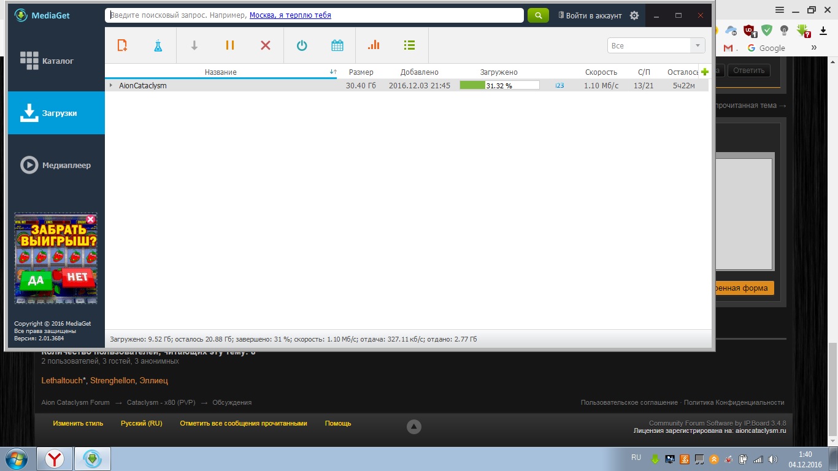Open the statistics bar chart icon
Screen dimensions: 838x471
click(x=374, y=45)
